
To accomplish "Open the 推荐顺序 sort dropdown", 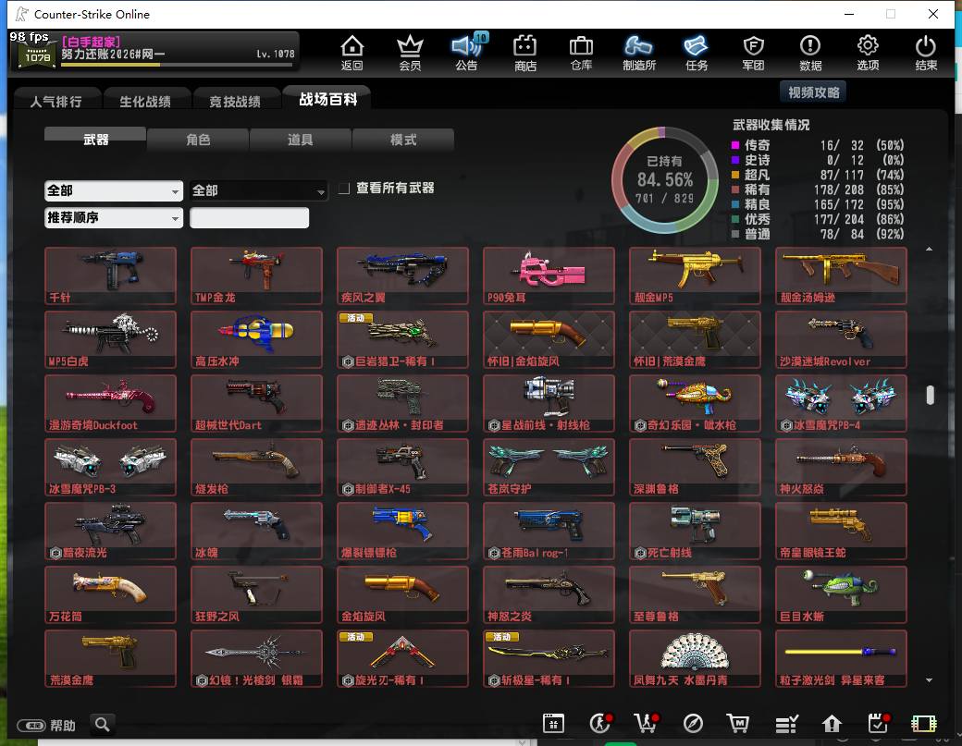I will 114,217.
